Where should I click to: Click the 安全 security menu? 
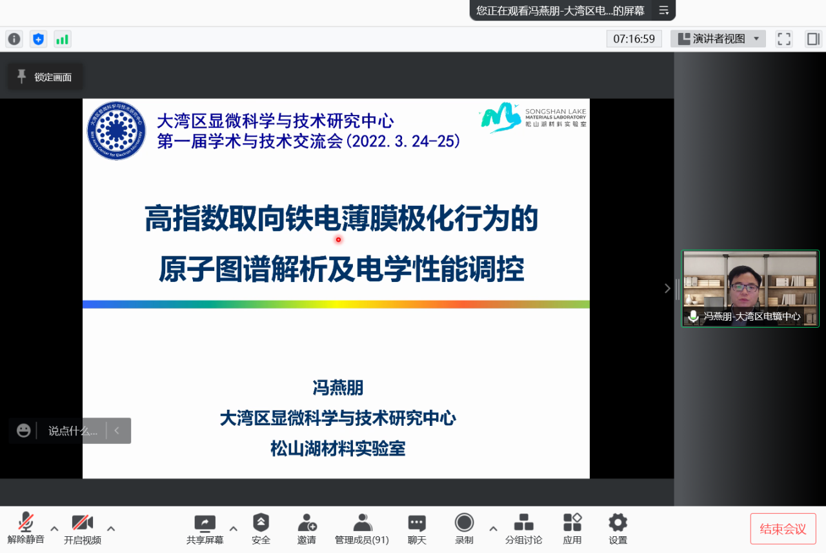(x=261, y=528)
